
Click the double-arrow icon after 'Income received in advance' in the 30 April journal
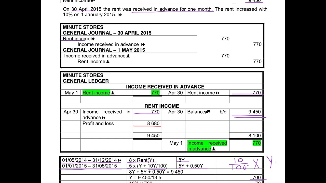pos(143,44)
